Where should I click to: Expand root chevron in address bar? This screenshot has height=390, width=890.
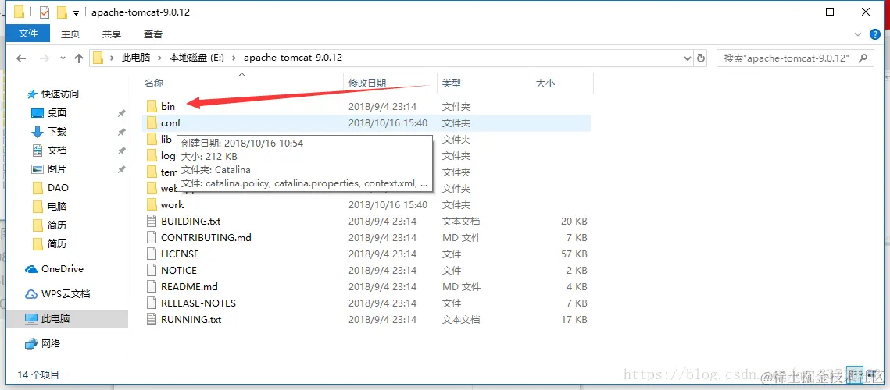point(113,58)
